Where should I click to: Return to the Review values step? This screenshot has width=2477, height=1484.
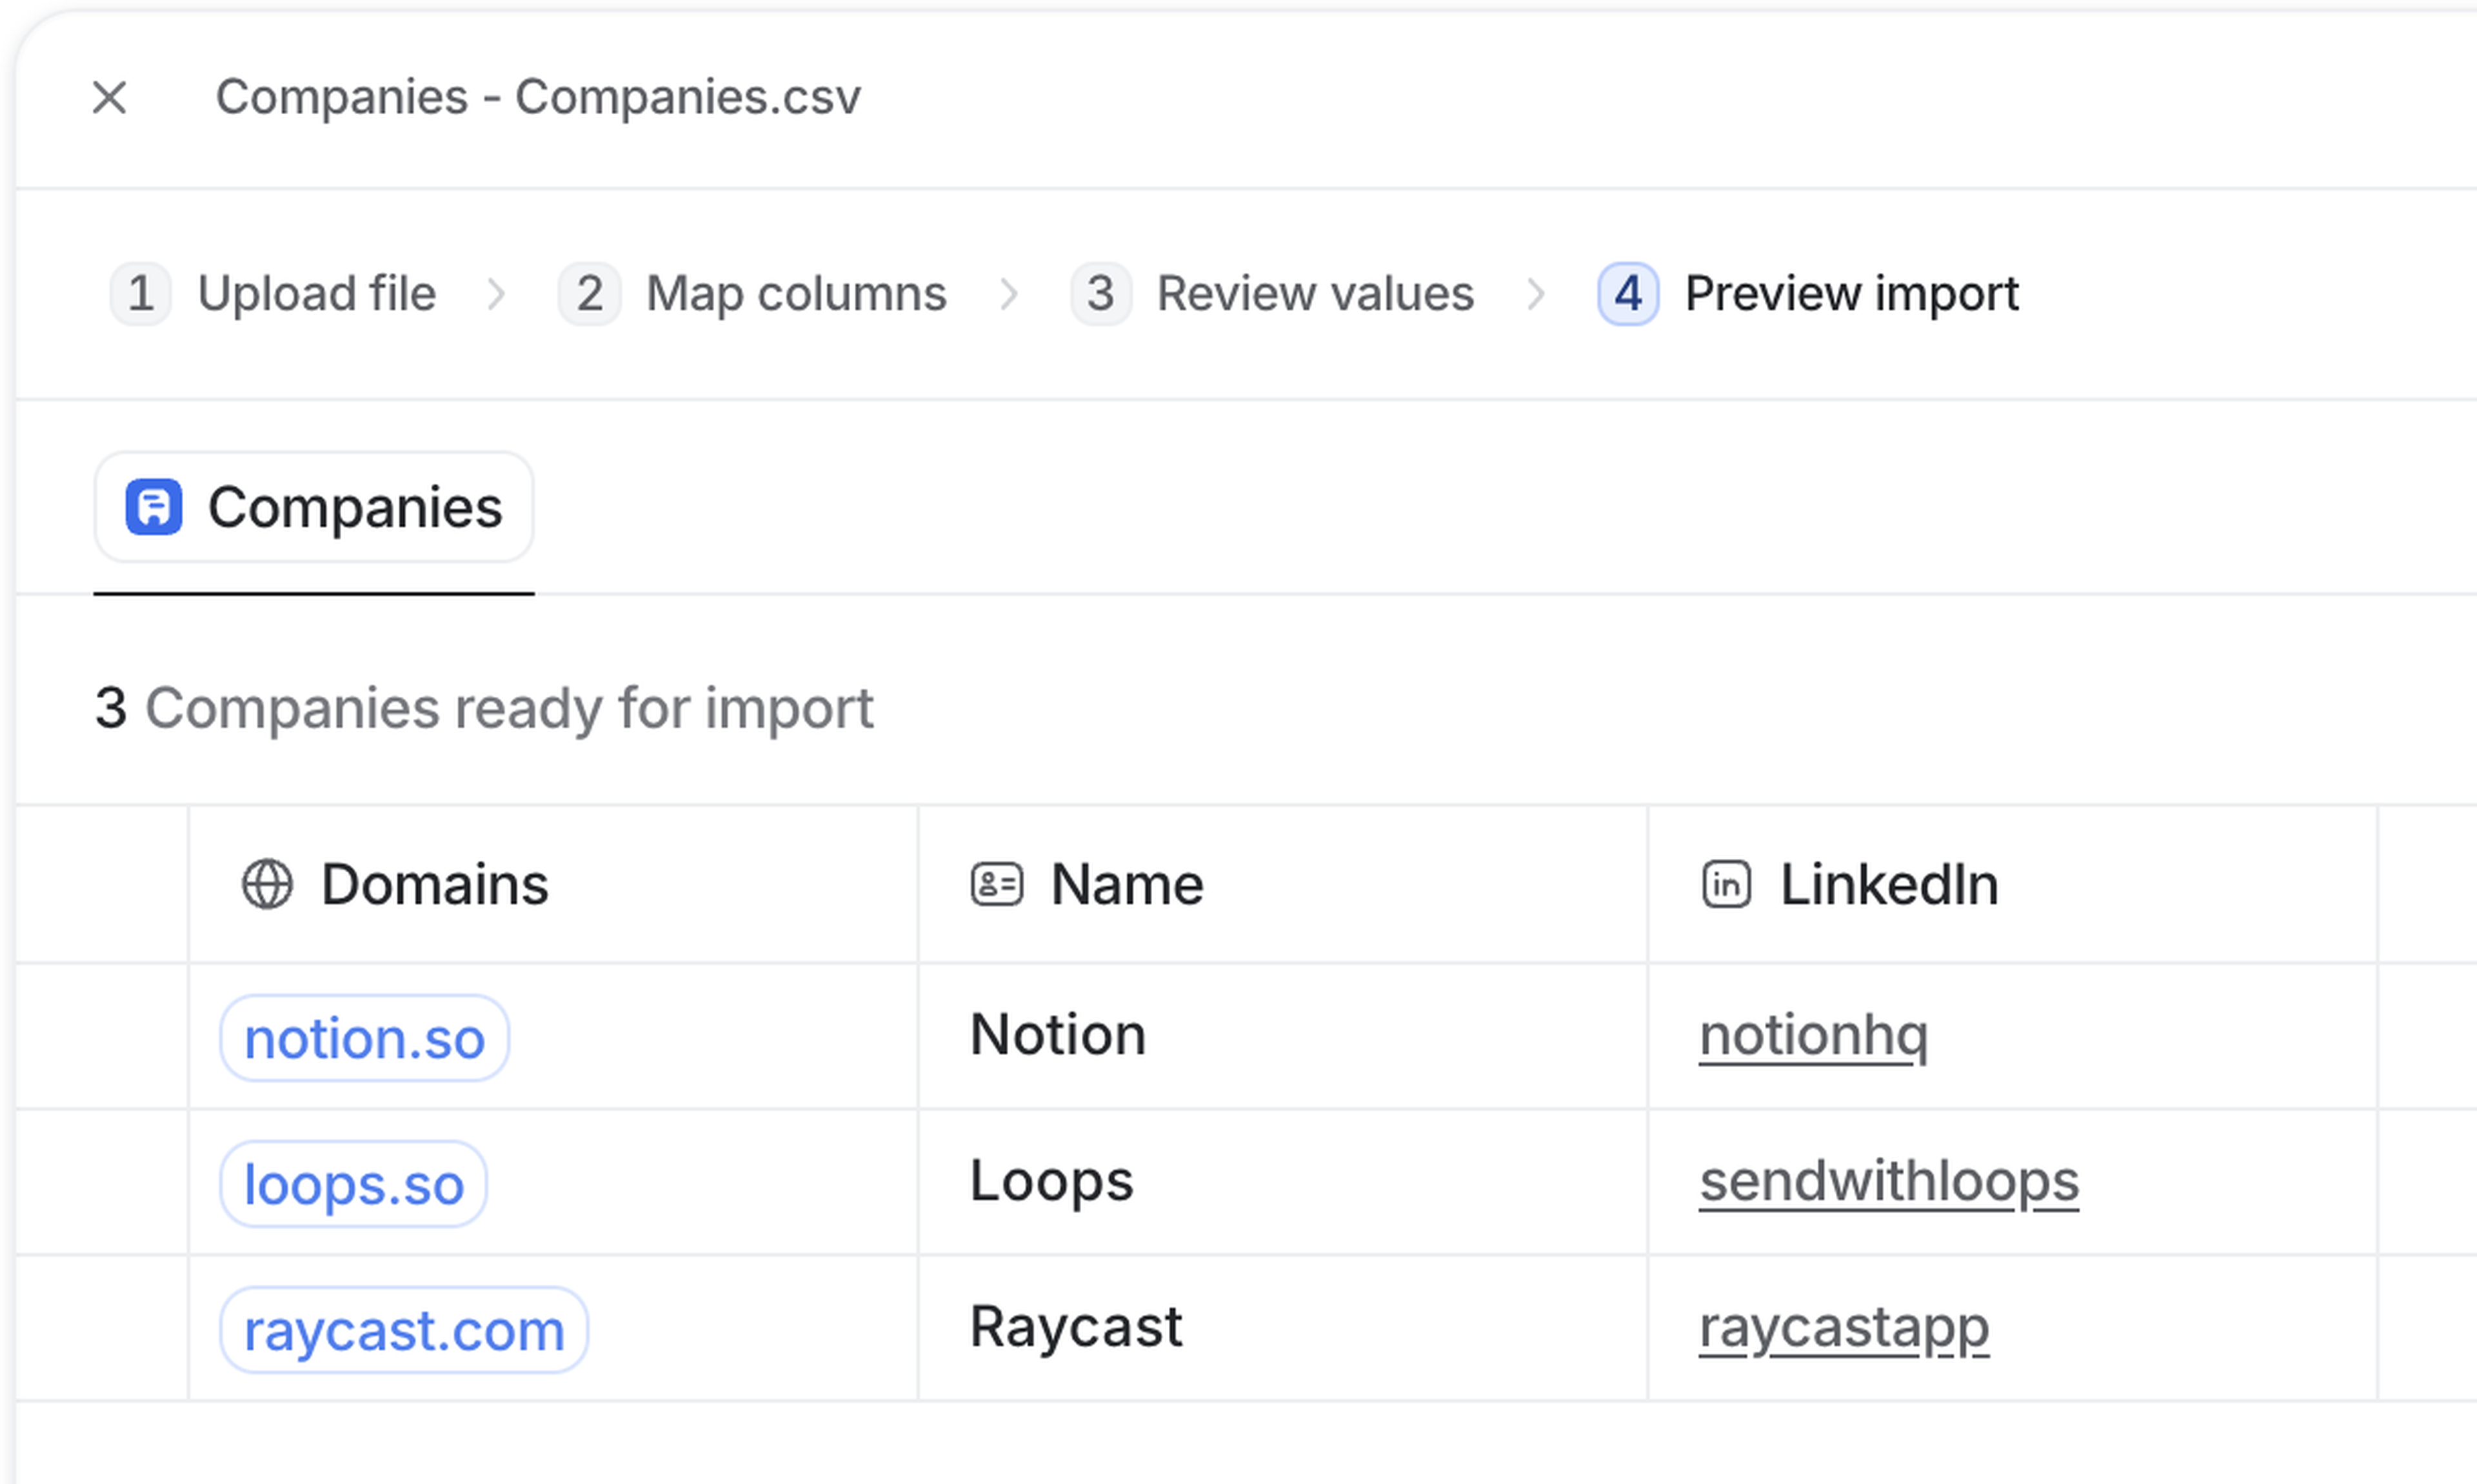pyautogui.click(x=1273, y=294)
